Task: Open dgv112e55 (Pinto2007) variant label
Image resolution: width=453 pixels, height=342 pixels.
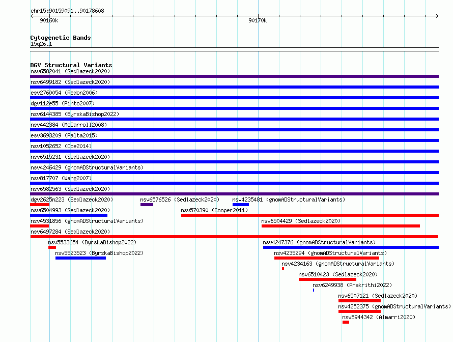Action: [x=63, y=103]
